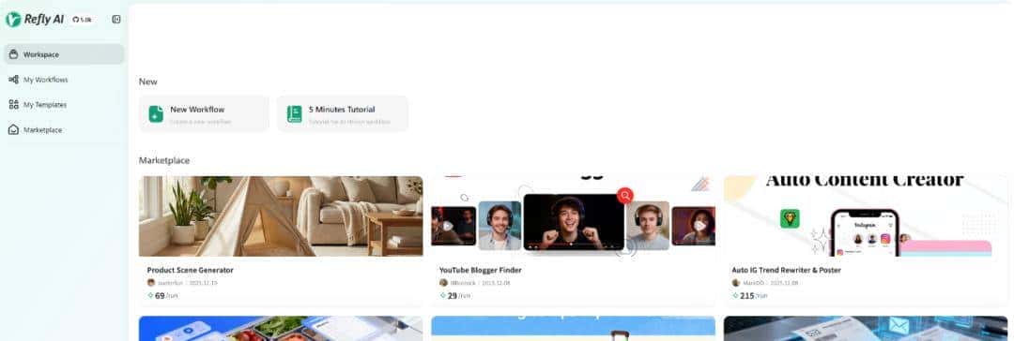Open the 5 Minutes Tutorial card
This screenshot has width=1014, height=341.
343,114
